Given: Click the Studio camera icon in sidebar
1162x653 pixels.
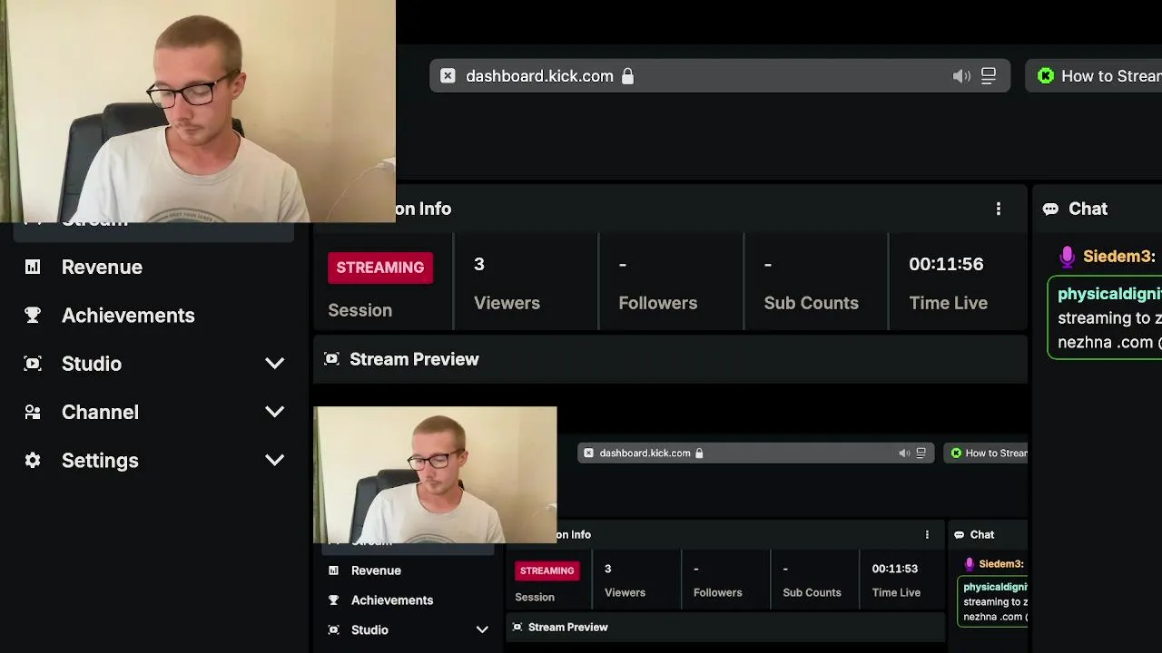Looking at the screenshot, I should click(x=33, y=364).
